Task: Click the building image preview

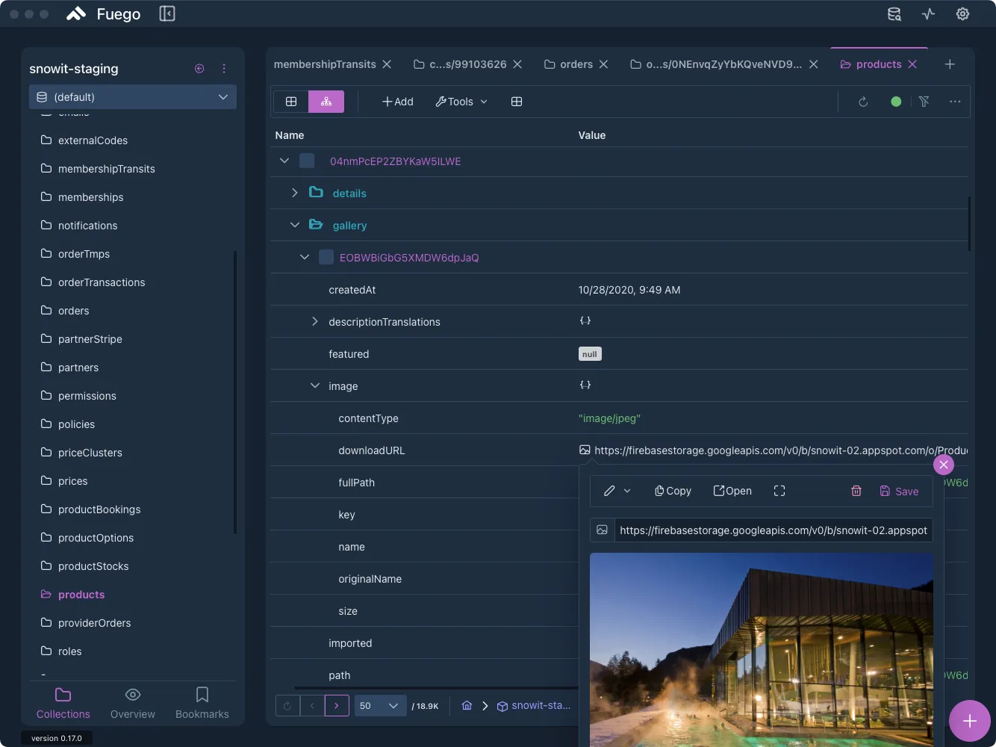Action: click(762, 650)
